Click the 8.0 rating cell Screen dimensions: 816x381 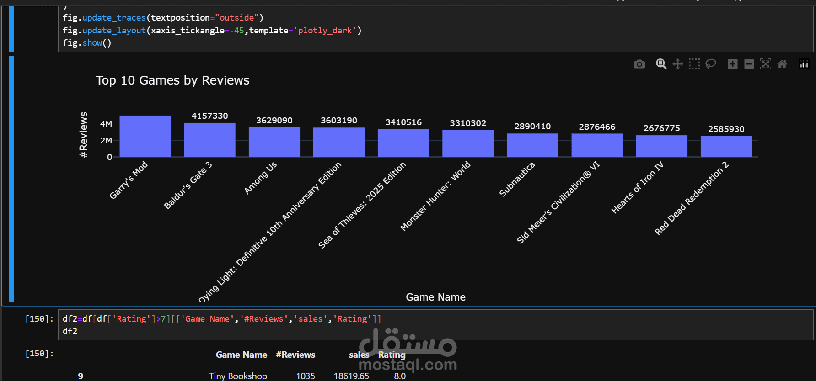[400, 376]
